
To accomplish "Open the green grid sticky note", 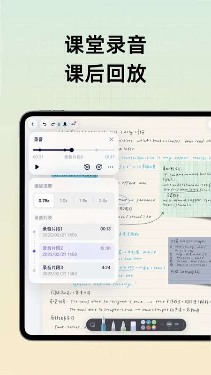I will pos(185,189).
